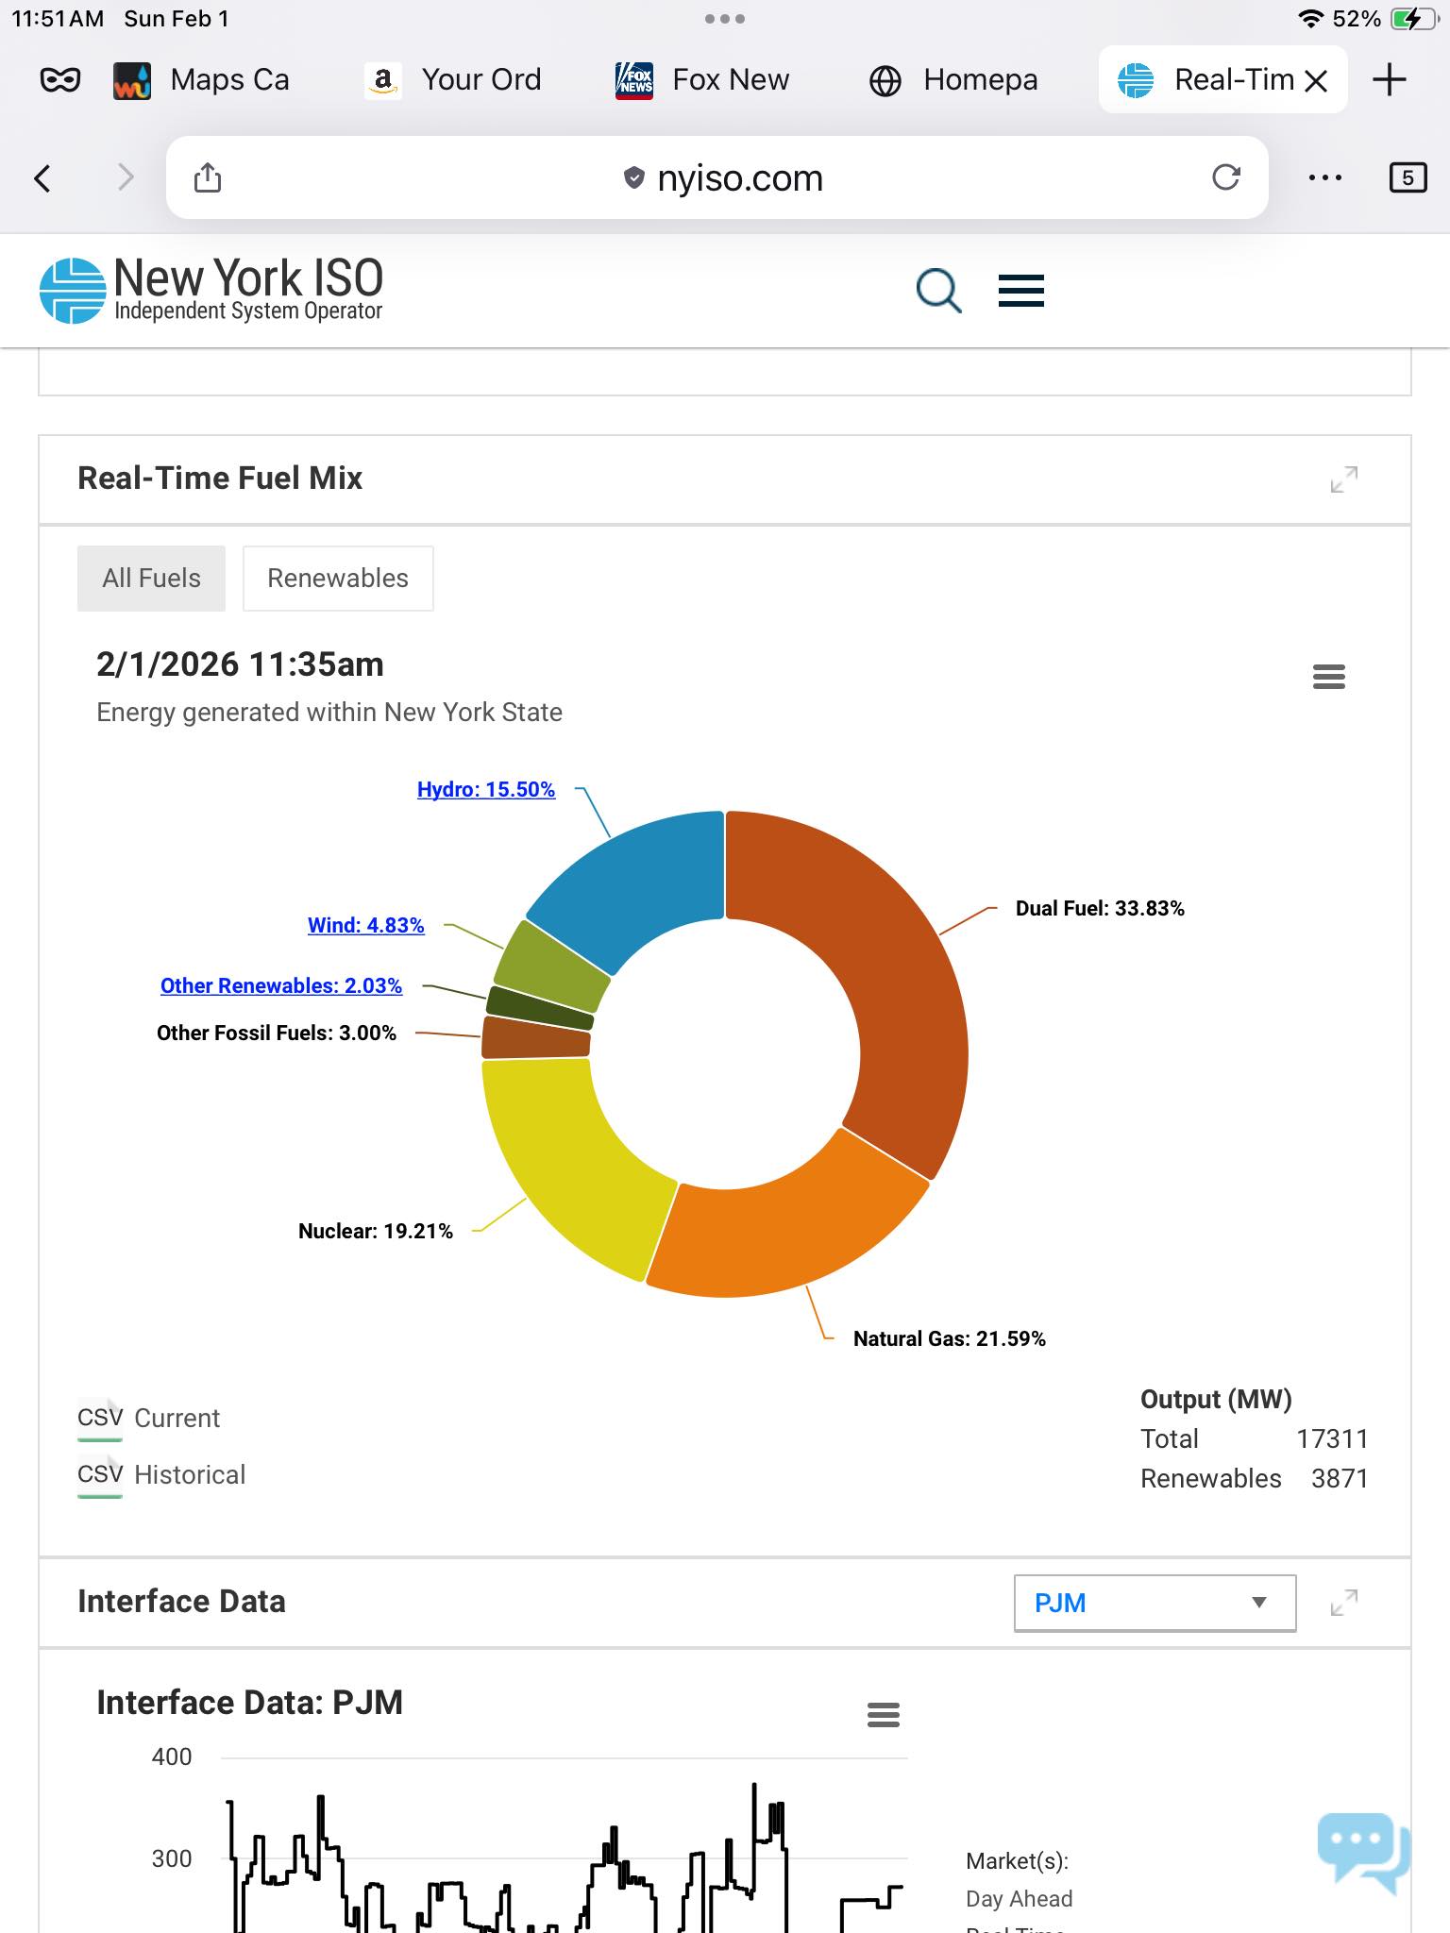Click the Natural Gas: 21.59% label
Screen dimensions: 1450x1933
click(950, 1338)
